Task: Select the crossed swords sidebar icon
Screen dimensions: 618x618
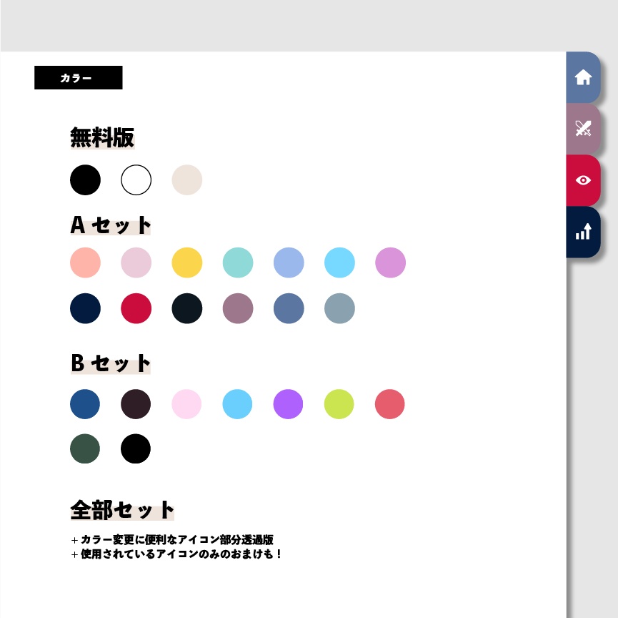Action: [x=584, y=129]
